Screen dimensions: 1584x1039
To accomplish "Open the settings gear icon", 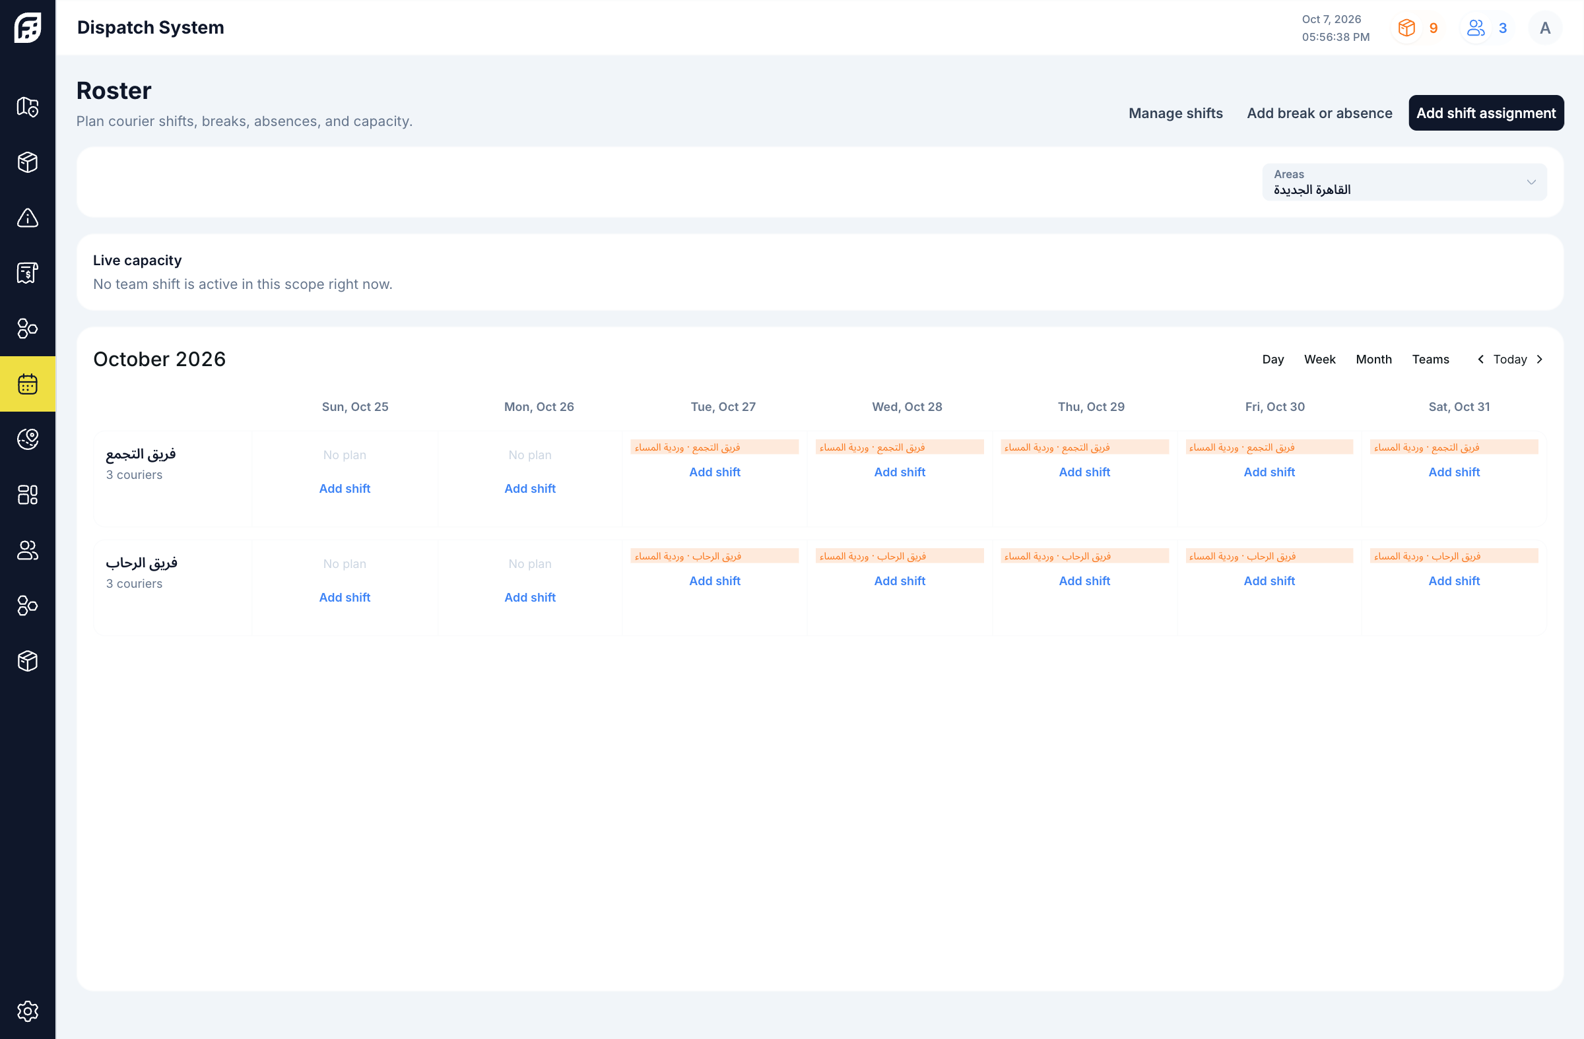I will pyautogui.click(x=27, y=1011).
